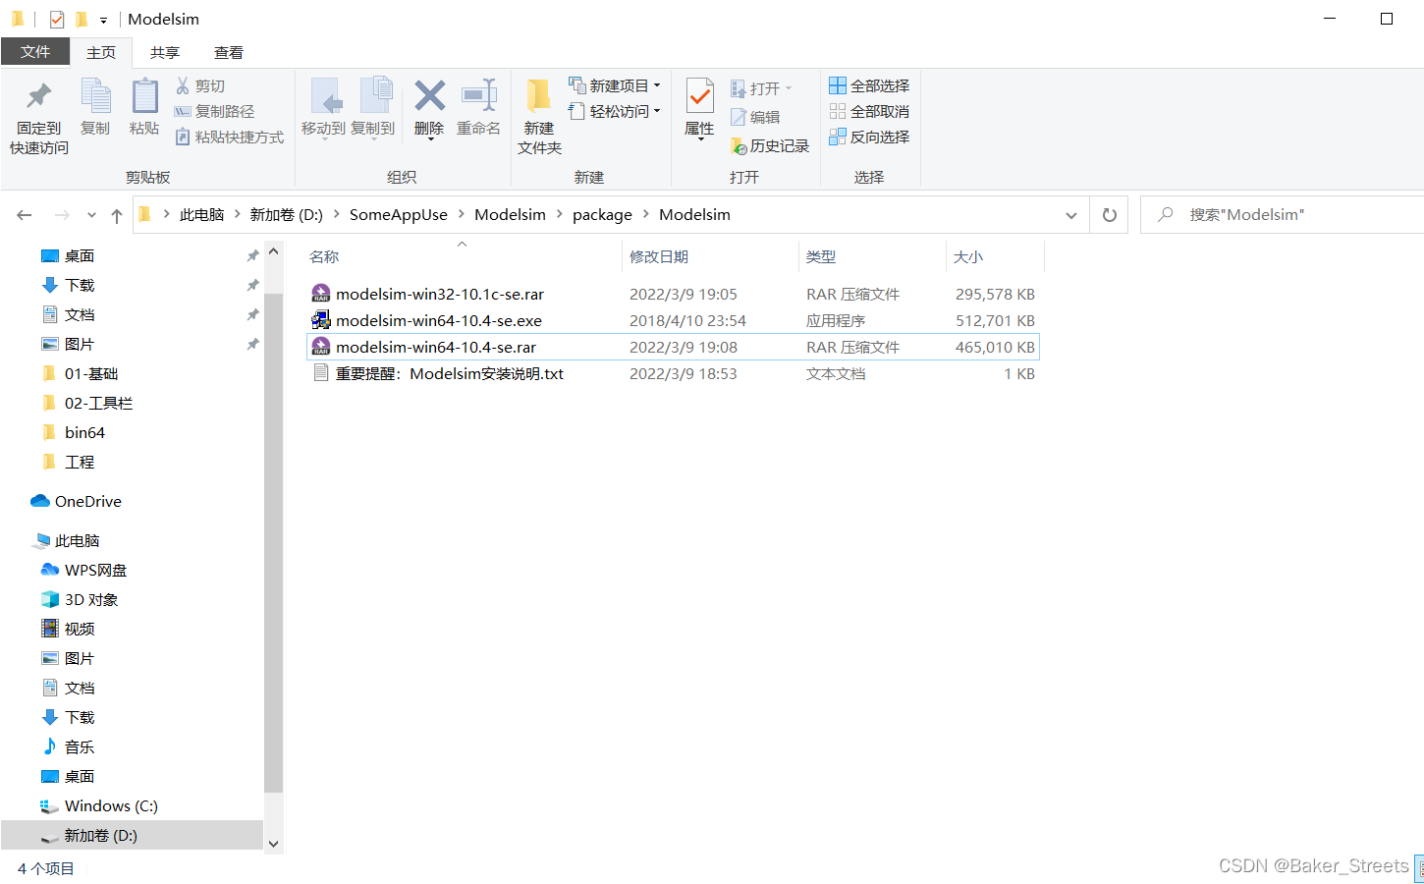Click Copy path (复制路径)
This screenshot has width=1424, height=884.
214,111
